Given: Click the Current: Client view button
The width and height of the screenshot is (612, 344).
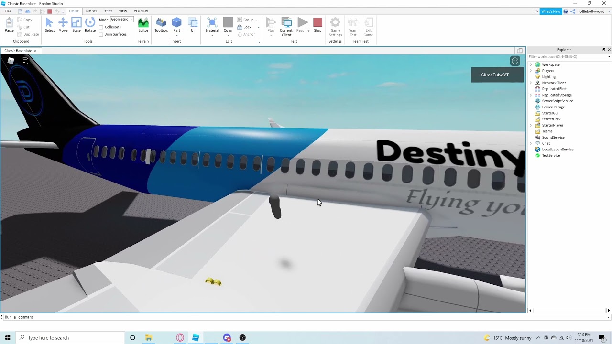Looking at the screenshot, I should [x=286, y=27].
